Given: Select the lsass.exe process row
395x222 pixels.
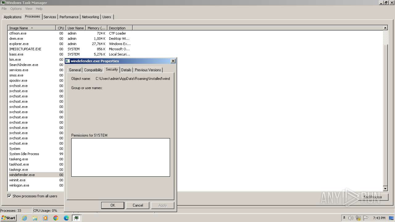Looking at the screenshot, I should 70,54.
